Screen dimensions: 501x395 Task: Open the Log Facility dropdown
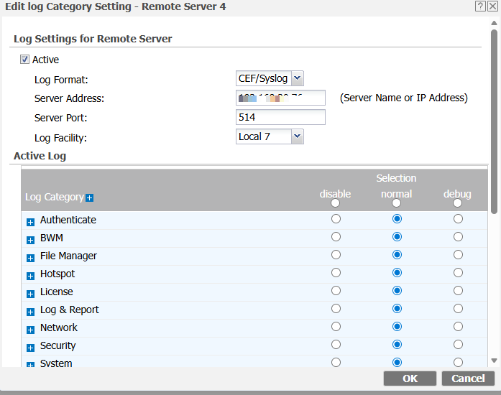coord(270,136)
